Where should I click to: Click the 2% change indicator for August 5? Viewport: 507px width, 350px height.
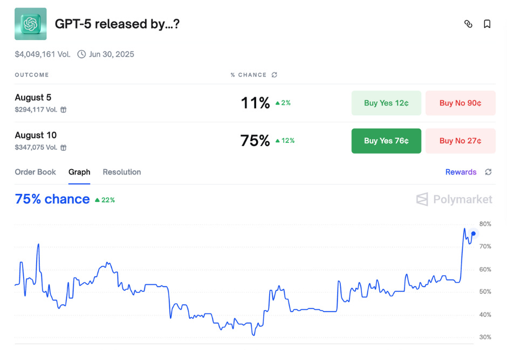click(283, 103)
